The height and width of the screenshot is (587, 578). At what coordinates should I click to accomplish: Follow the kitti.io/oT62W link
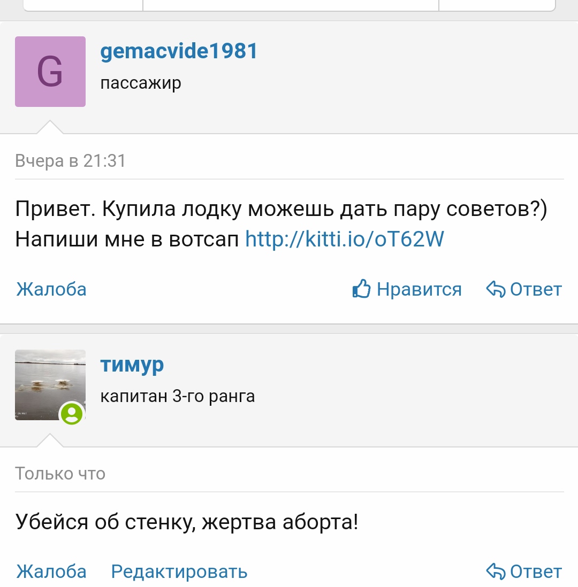coord(345,239)
